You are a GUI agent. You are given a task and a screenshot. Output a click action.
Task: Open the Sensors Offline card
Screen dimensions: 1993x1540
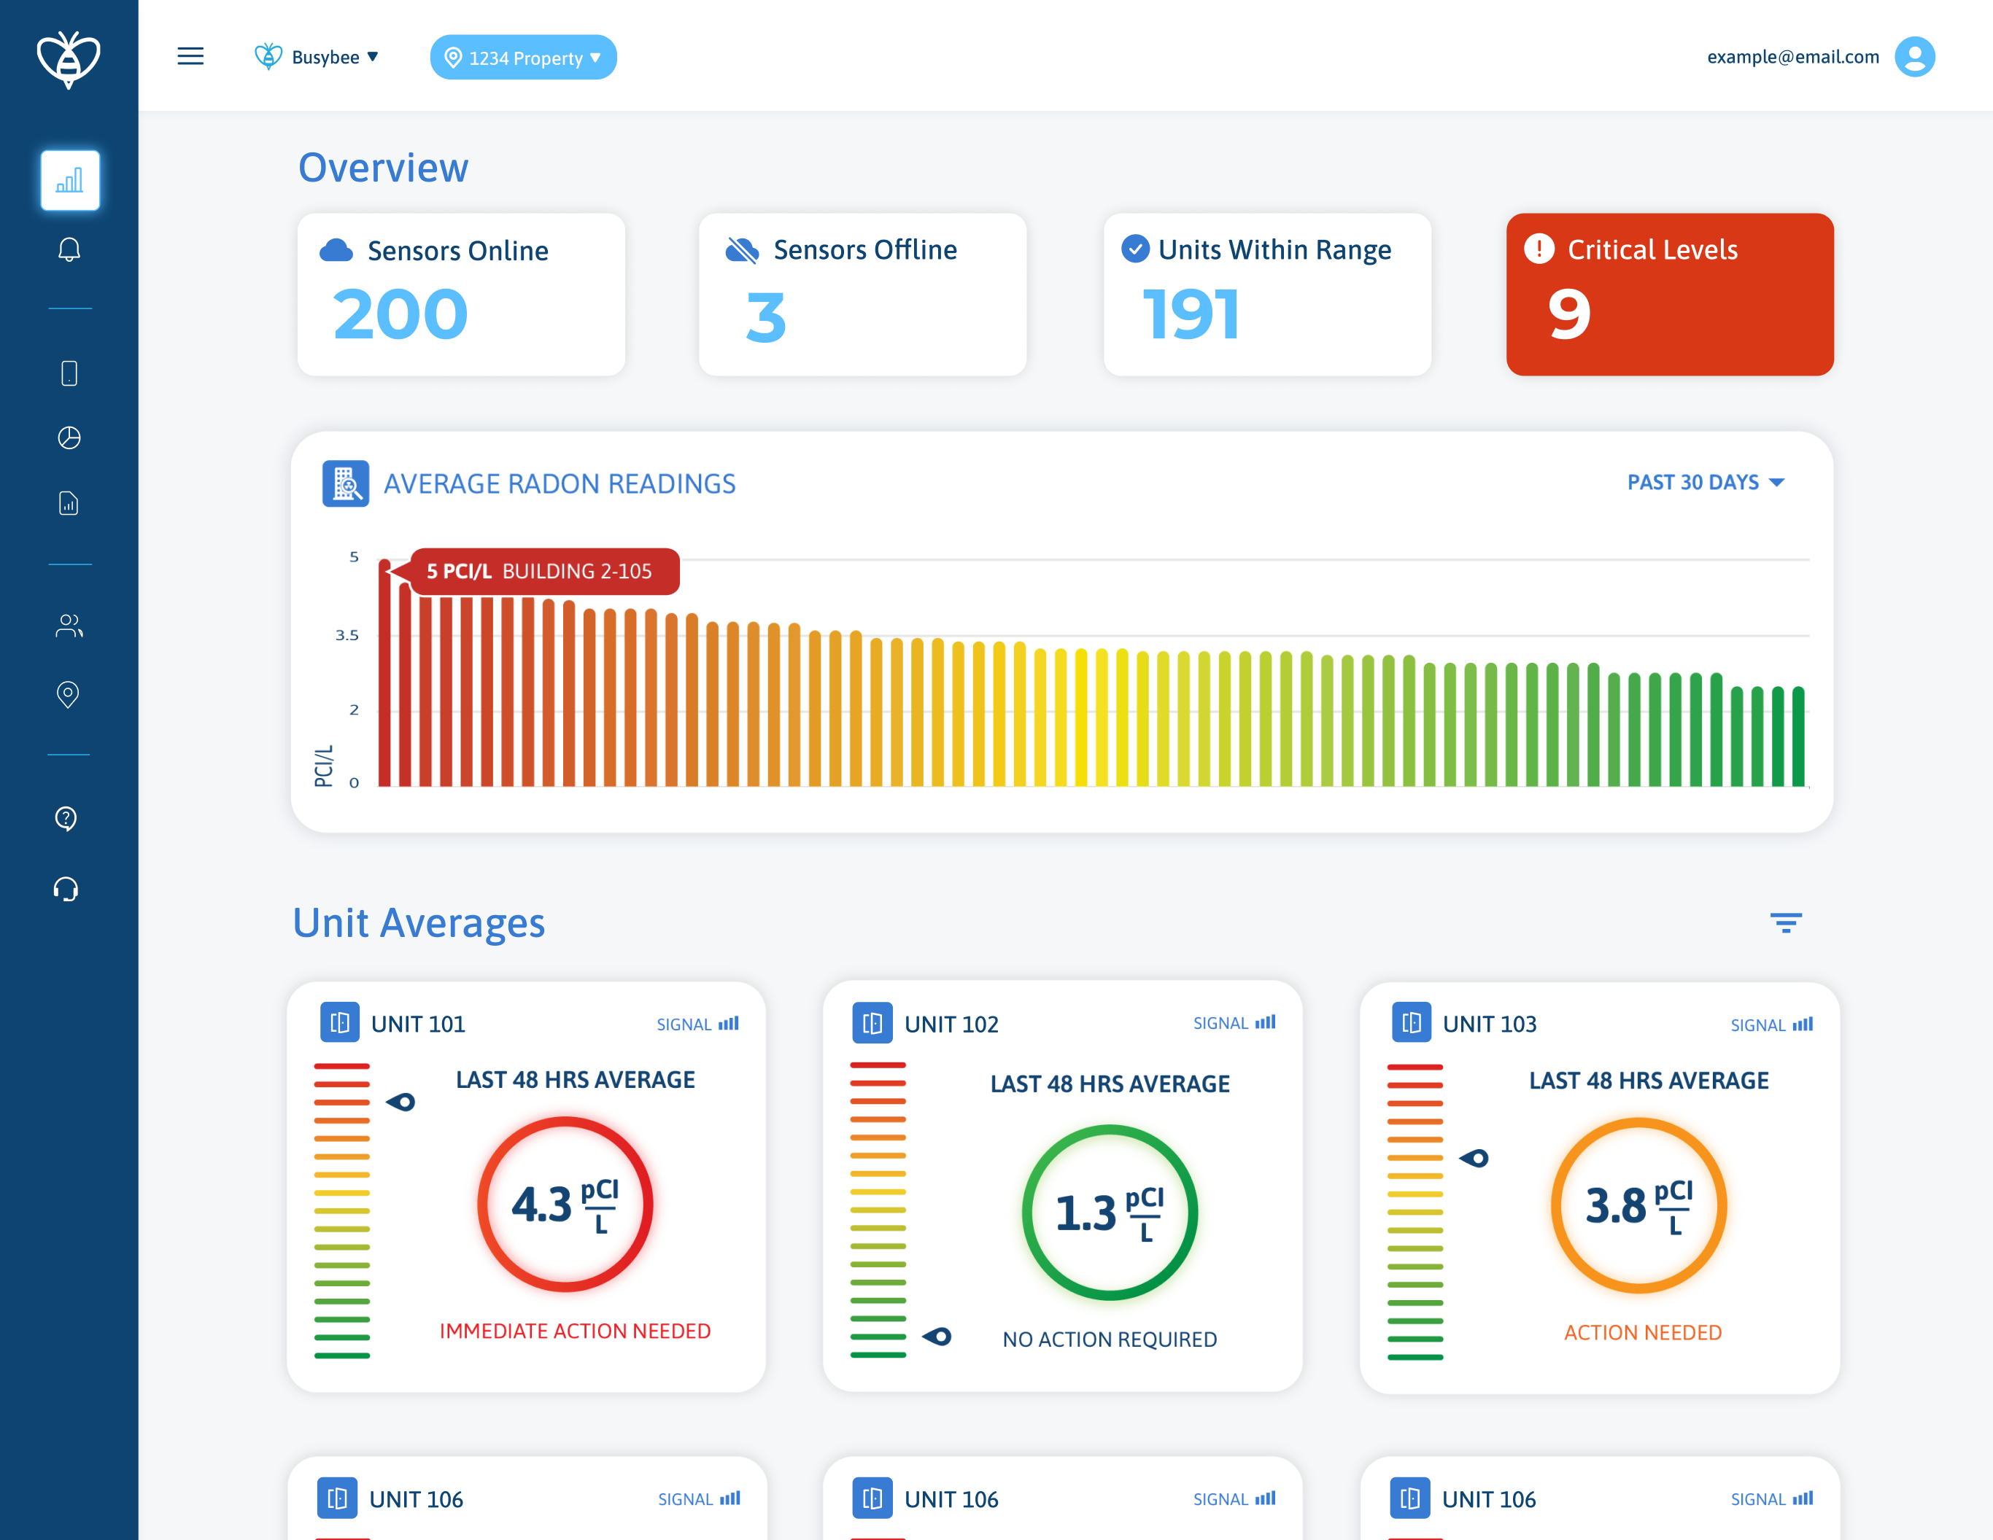point(862,294)
